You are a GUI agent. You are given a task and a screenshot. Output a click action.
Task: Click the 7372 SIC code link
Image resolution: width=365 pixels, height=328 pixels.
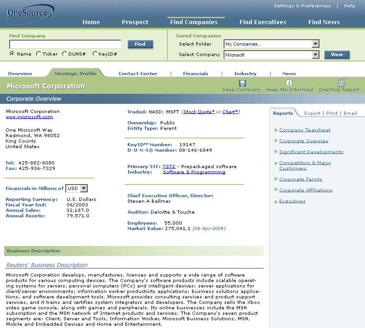(x=169, y=166)
